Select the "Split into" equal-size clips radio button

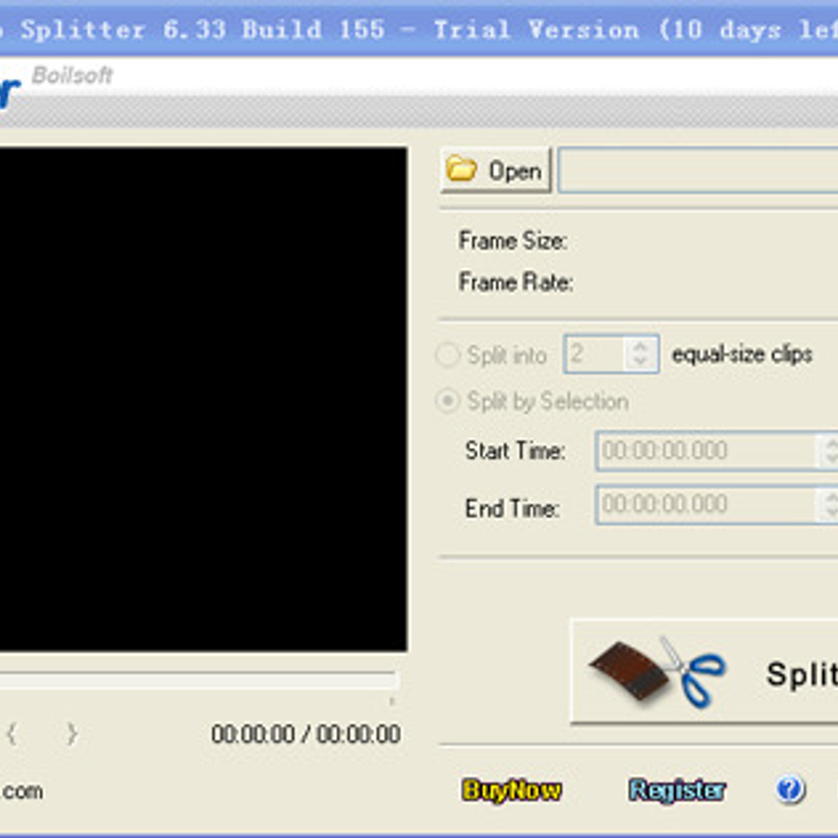(447, 355)
